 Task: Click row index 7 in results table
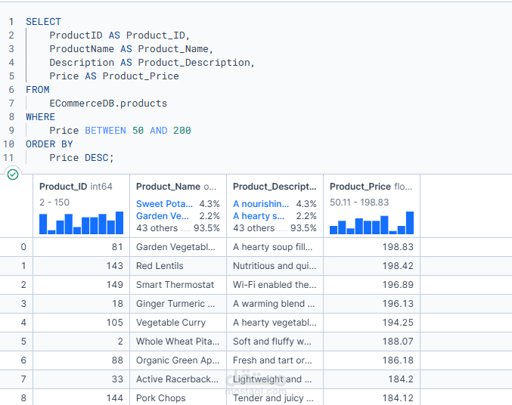[23, 379]
